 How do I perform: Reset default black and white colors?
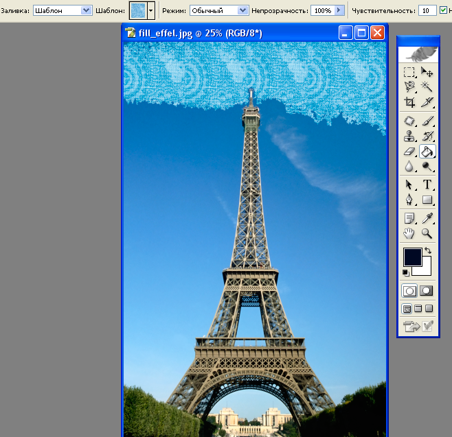point(406,272)
